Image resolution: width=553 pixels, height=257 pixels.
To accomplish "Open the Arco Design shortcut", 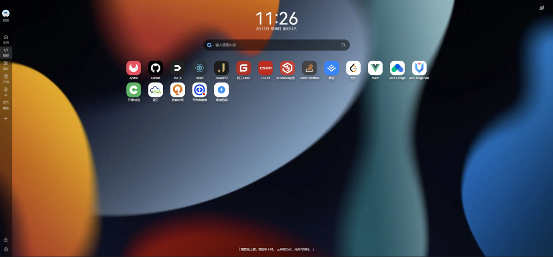I will click(397, 68).
